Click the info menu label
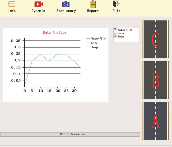 (x=12, y=11)
